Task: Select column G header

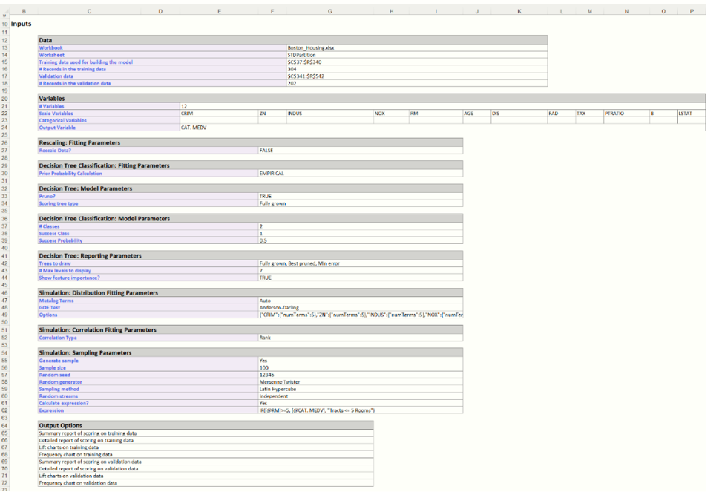Action: click(x=329, y=11)
